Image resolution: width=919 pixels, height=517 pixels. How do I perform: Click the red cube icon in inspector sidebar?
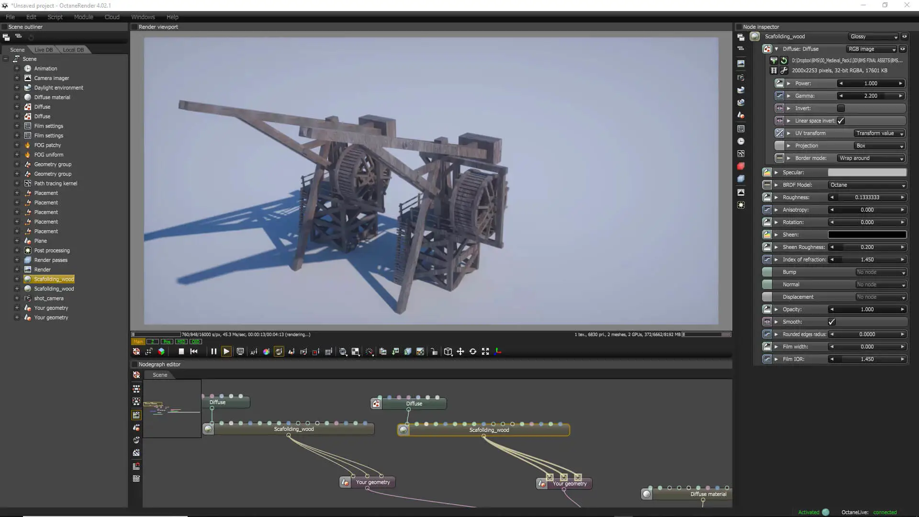[x=741, y=166]
